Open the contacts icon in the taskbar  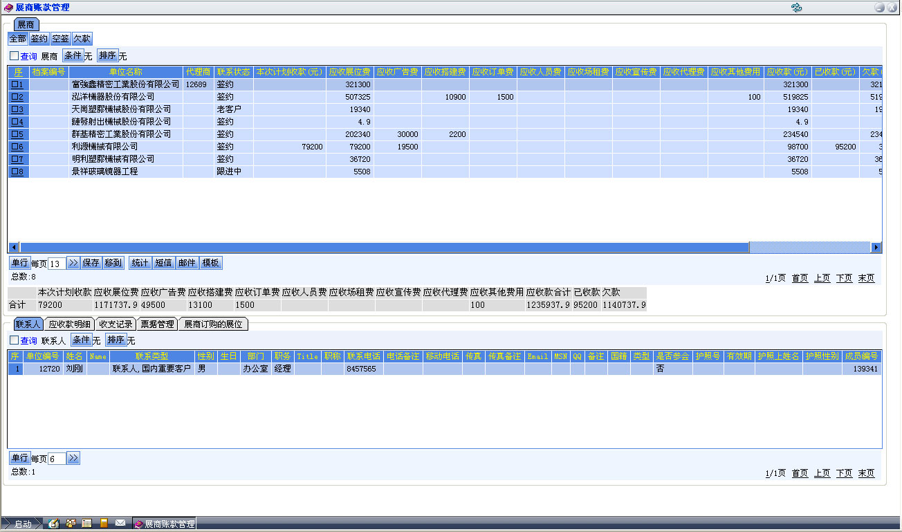coord(71,524)
